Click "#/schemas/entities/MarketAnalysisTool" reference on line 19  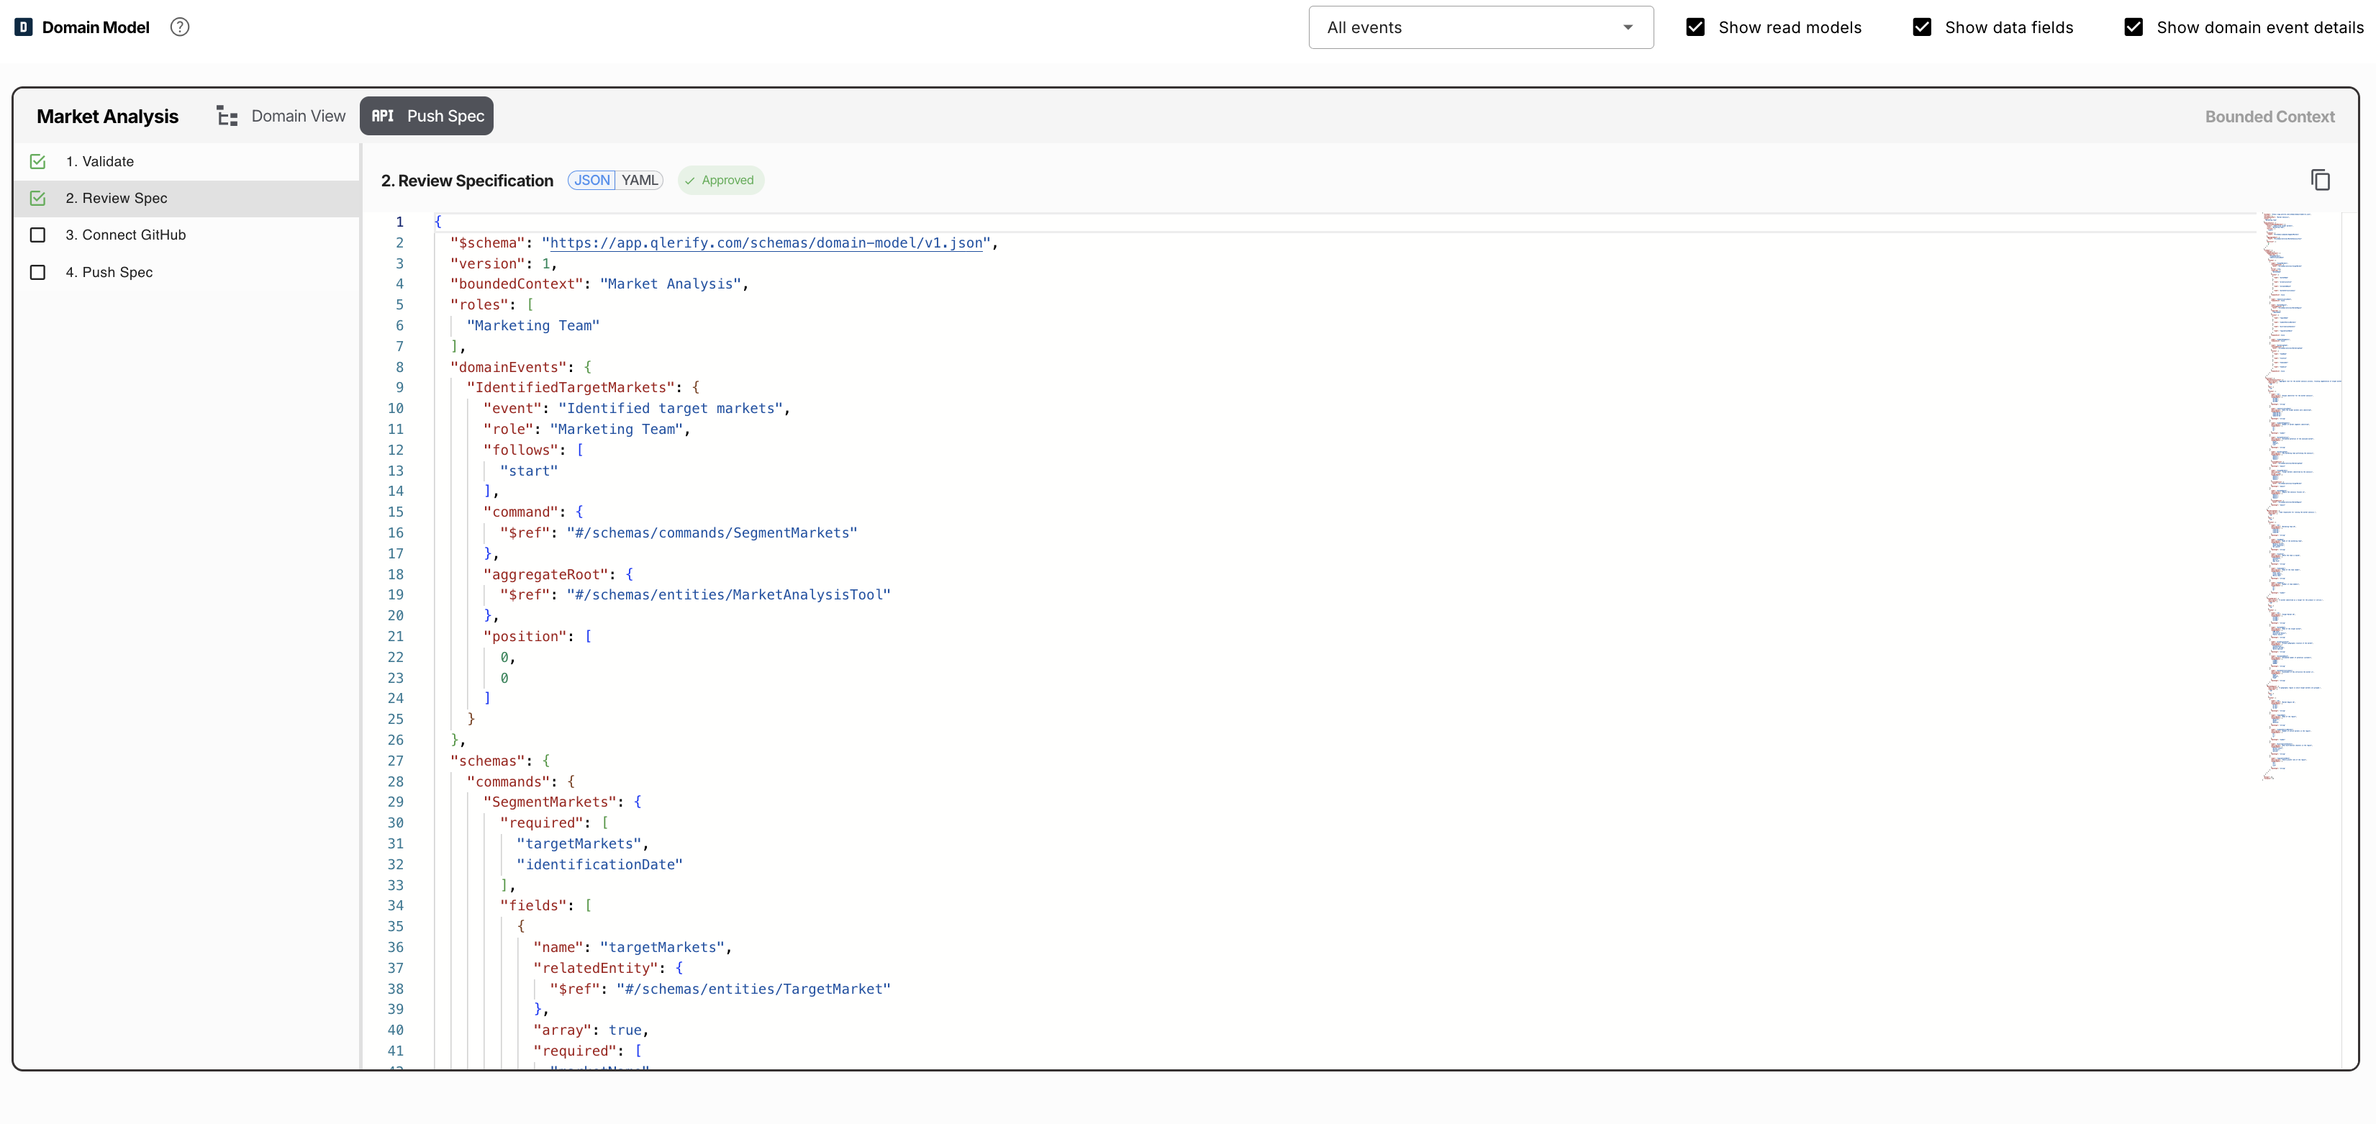point(729,596)
